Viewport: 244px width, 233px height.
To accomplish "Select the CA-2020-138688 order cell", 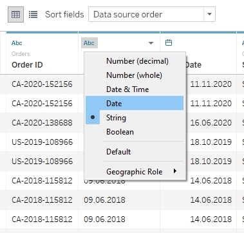I will point(42,123).
